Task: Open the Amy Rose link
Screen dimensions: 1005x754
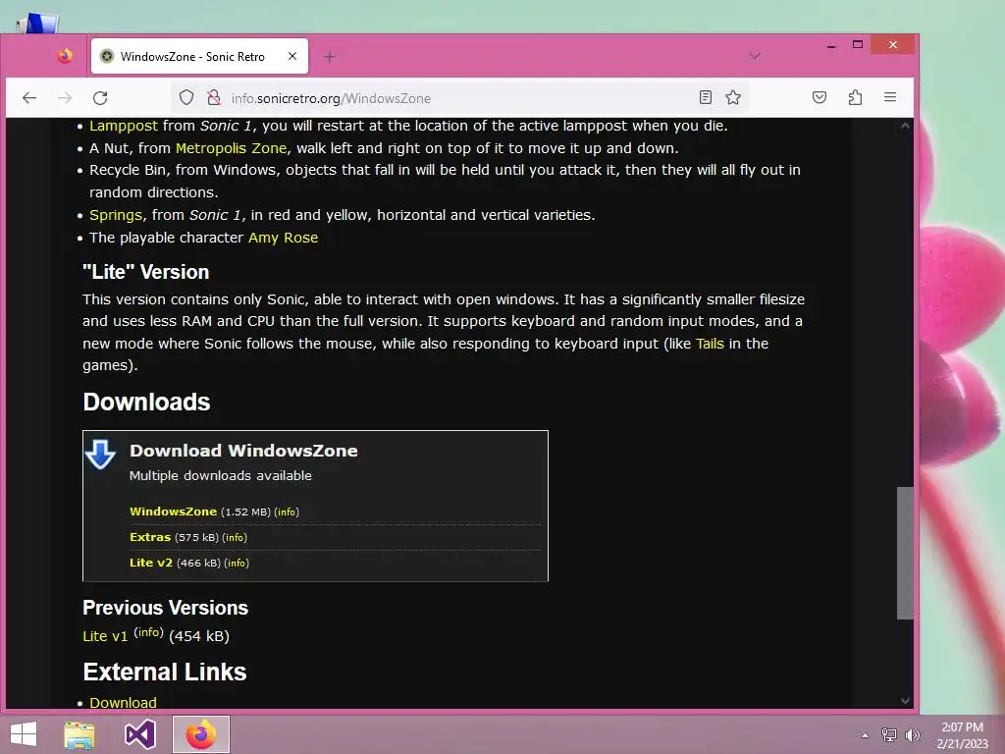Action: tap(283, 238)
